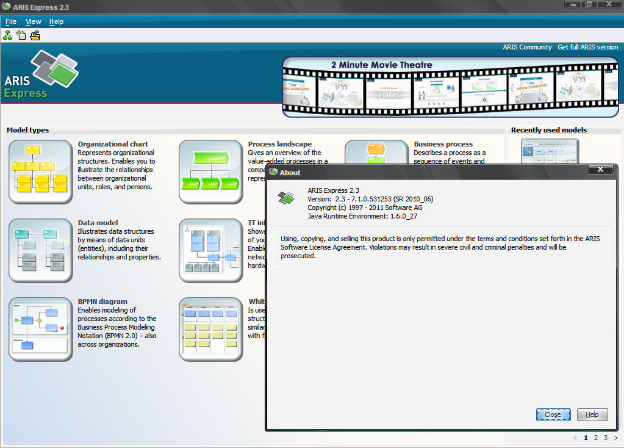Select page 1 of recent models
624x448 pixels.
point(586,438)
